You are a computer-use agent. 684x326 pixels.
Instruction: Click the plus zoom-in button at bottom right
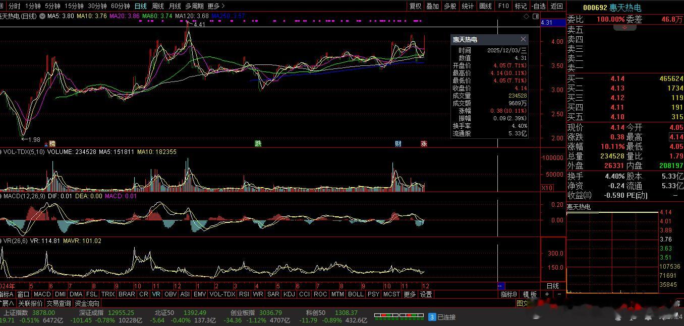click(547, 294)
